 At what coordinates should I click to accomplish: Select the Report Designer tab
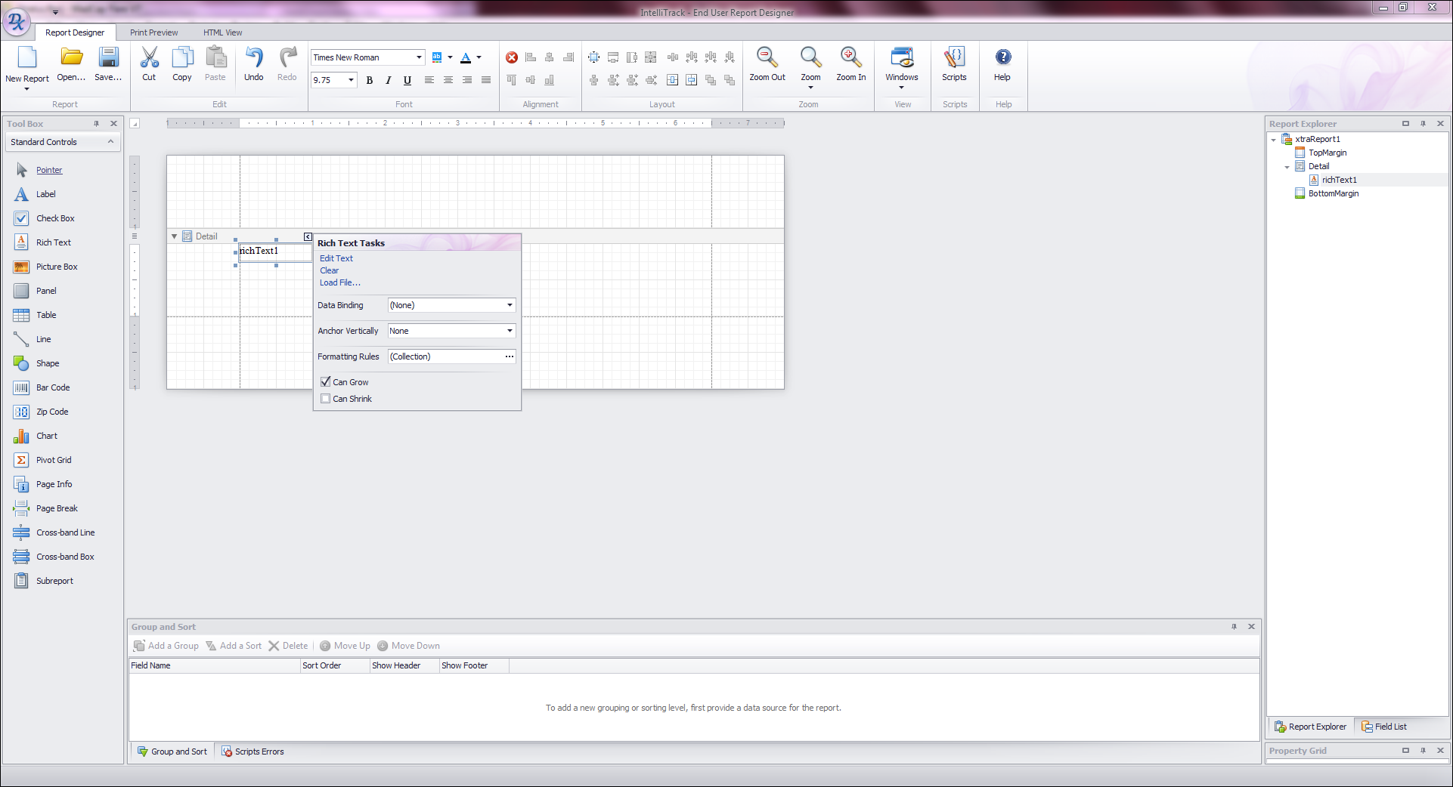[x=75, y=32]
